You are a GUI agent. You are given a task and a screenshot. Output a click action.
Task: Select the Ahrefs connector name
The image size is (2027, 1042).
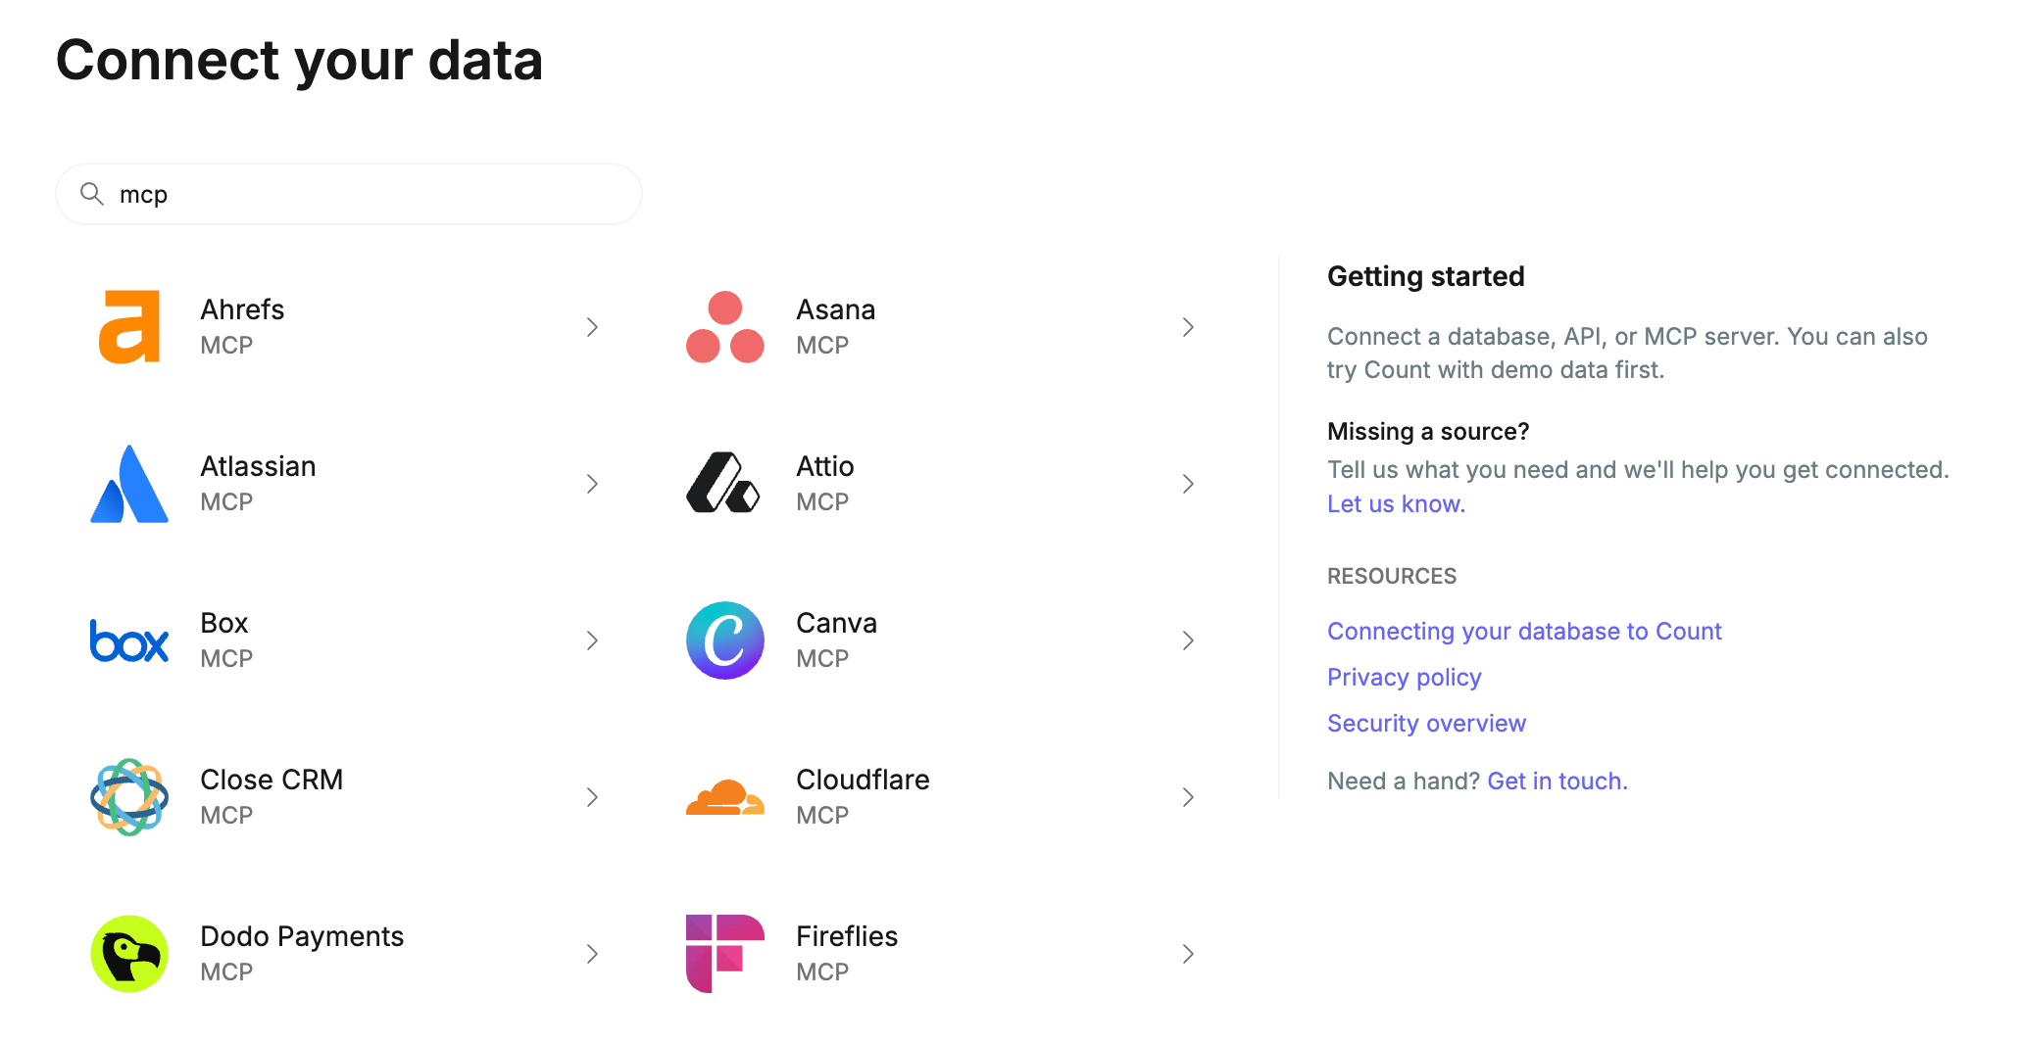tap(242, 309)
